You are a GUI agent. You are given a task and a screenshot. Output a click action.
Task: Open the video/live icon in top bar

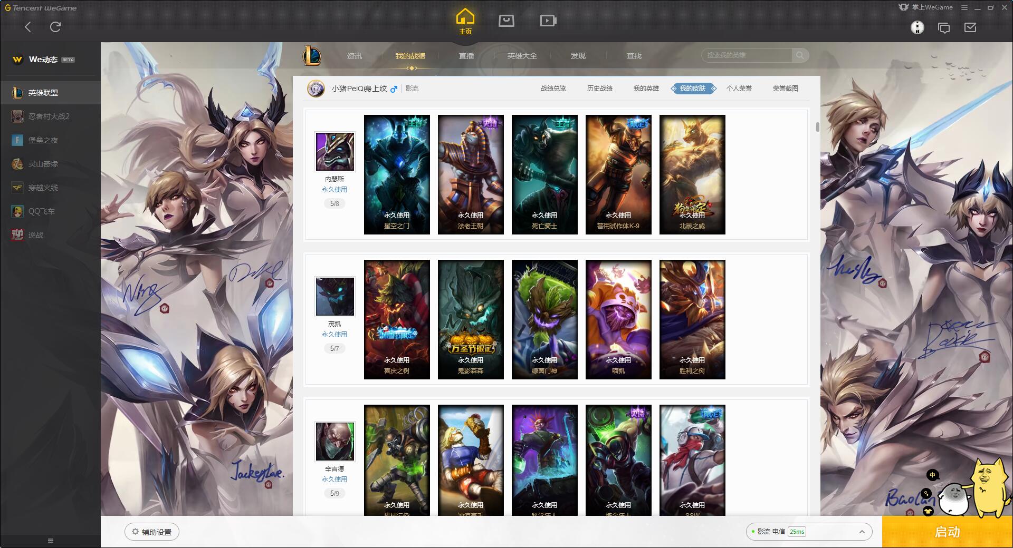pos(548,21)
